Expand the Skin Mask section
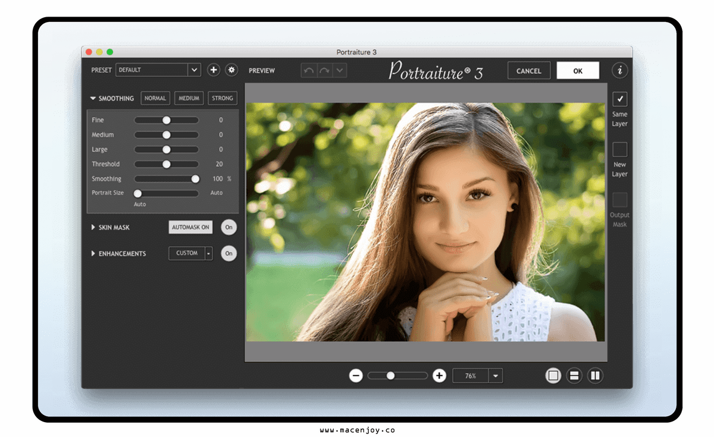The height and width of the screenshot is (437, 714). (x=93, y=228)
